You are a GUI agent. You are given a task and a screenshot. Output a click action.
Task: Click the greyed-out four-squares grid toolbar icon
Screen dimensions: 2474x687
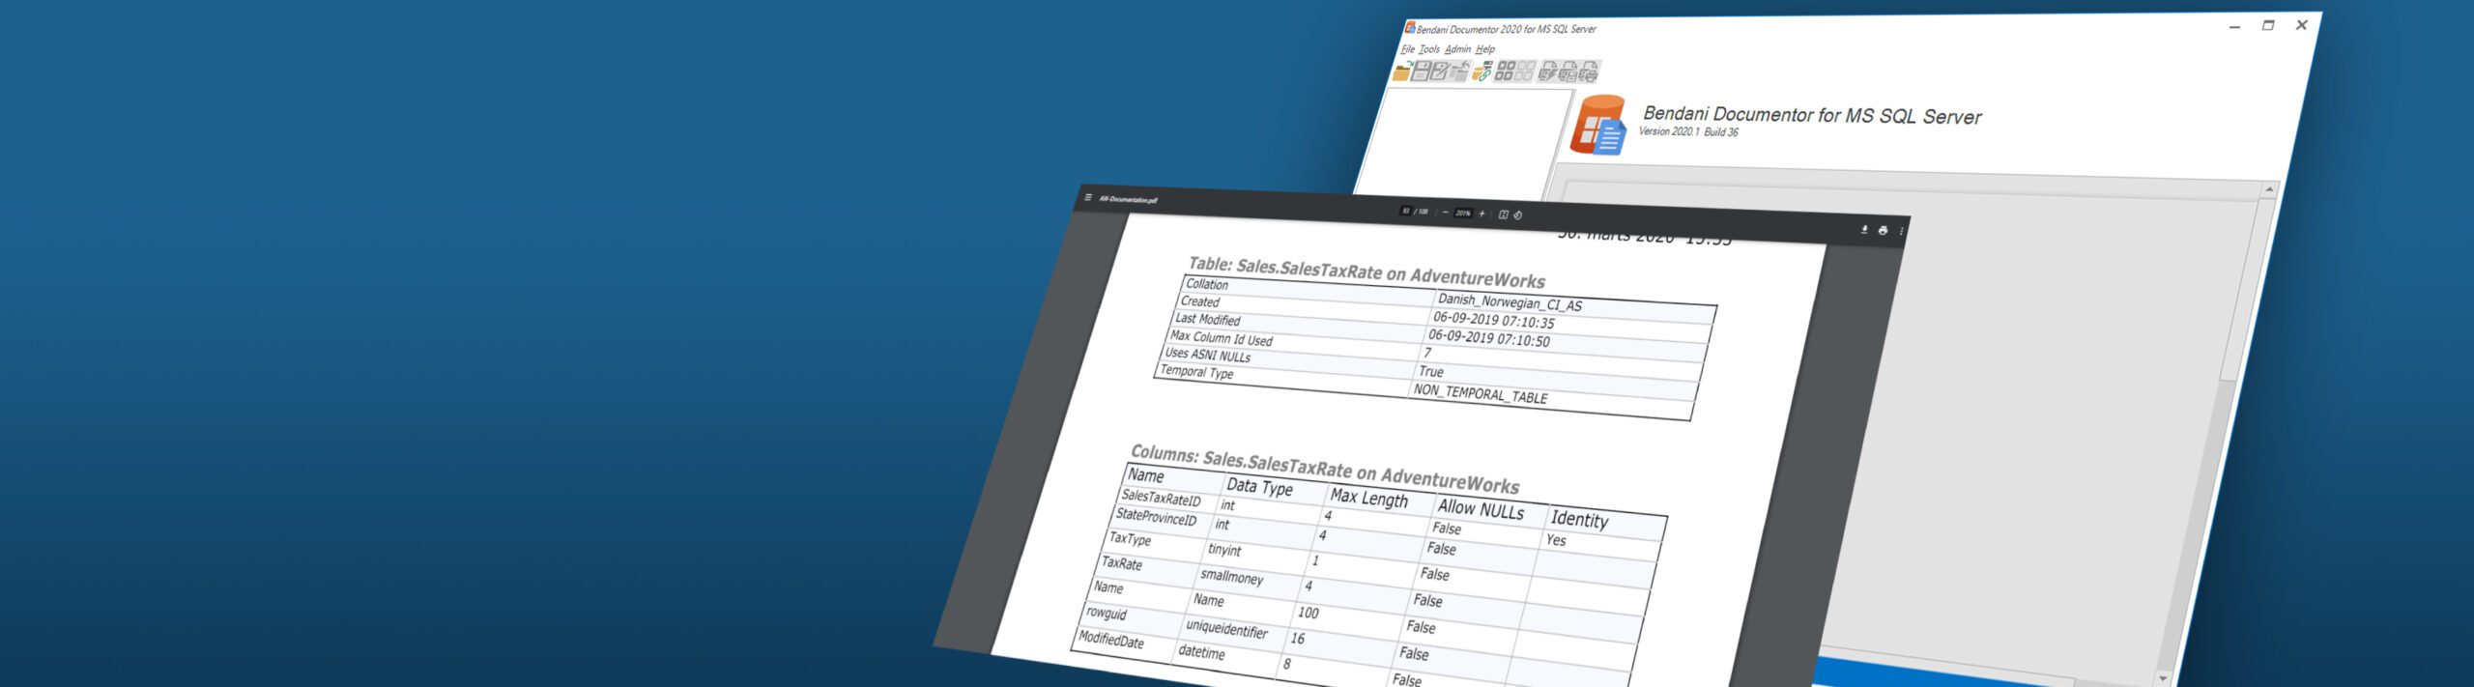[x=1524, y=72]
